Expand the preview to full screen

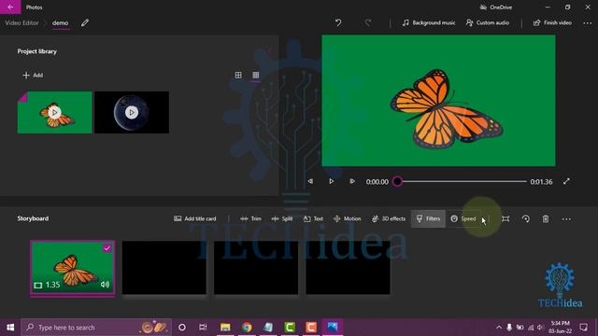pyautogui.click(x=566, y=181)
